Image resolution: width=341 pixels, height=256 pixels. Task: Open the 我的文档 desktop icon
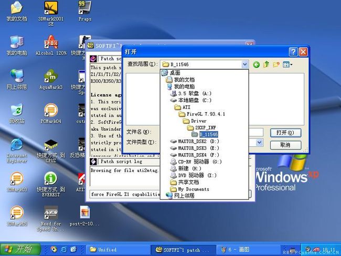point(17,12)
